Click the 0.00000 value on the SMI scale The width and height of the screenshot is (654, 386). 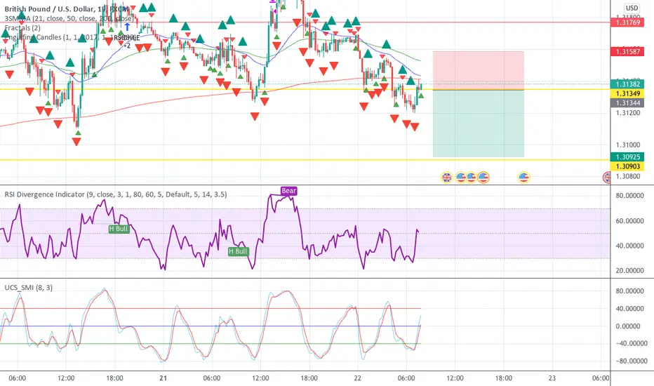[x=628, y=326]
